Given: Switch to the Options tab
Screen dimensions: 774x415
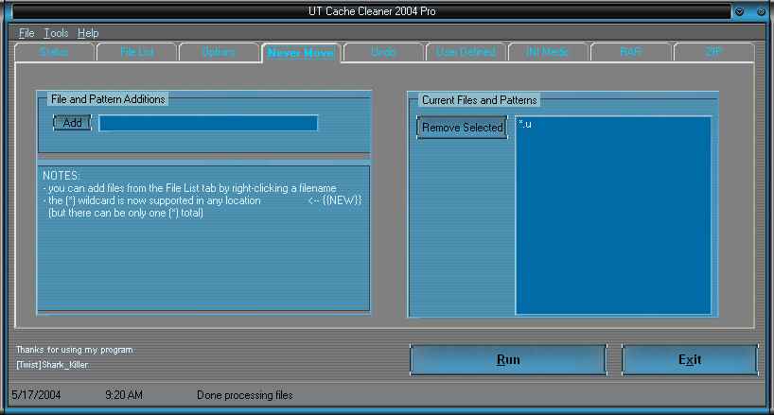Looking at the screenshot, I should [219, 52].
